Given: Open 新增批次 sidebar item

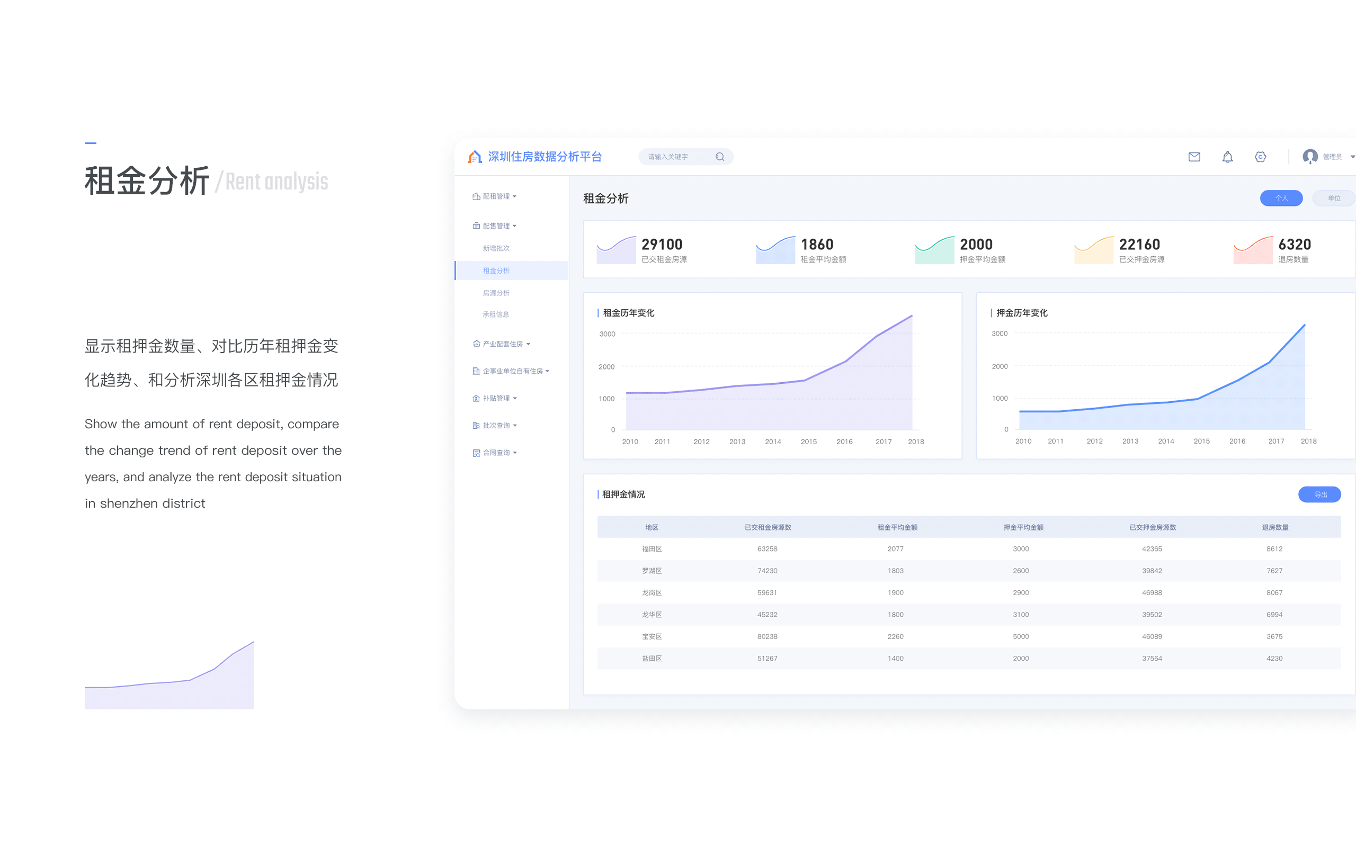Looking at the screenshot, I should [496, 248].
